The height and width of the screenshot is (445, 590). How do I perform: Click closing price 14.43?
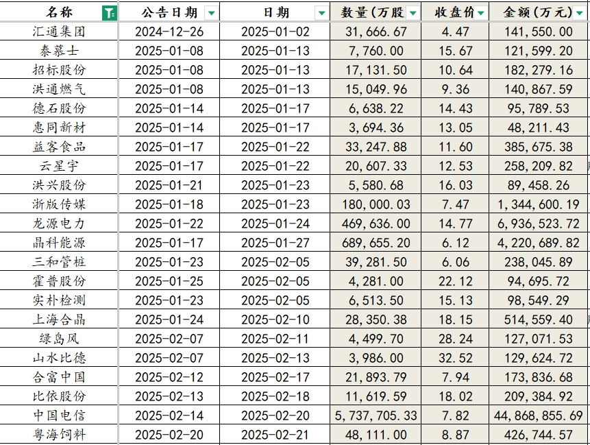point(455,108)
